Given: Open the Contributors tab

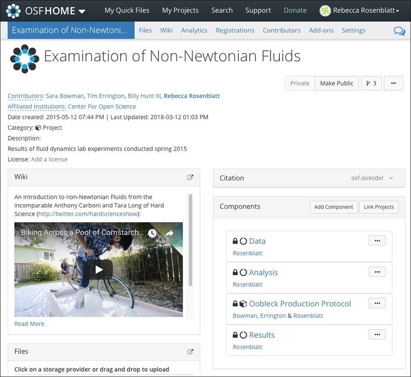Looking at the screenshot, I should (x=282, y=30).
